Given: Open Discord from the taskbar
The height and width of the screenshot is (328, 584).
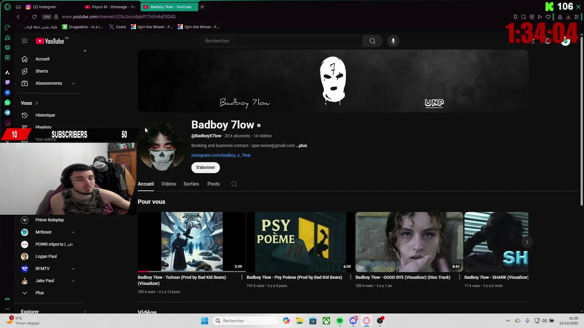Looking at the screenshot, I should (x=353, y=321).
